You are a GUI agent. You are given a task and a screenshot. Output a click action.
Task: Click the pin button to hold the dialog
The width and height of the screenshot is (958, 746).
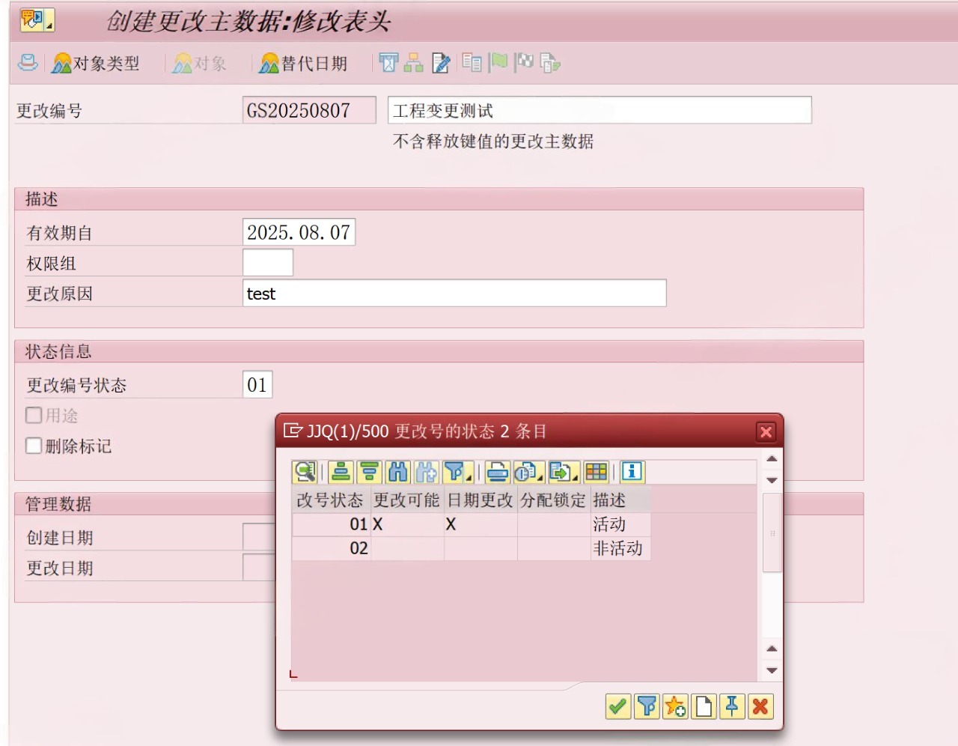732,706
